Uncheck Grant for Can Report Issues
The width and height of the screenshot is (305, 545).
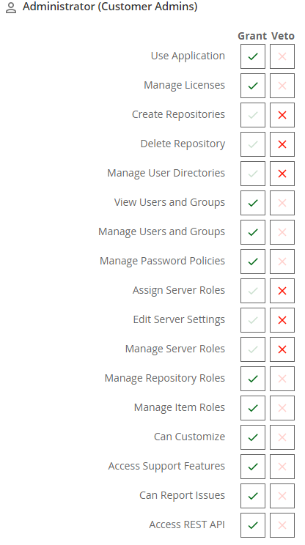[x=253, y=496]
